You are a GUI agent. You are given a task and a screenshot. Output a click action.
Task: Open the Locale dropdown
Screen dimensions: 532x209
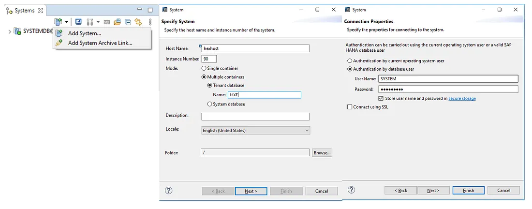point(255,130)
